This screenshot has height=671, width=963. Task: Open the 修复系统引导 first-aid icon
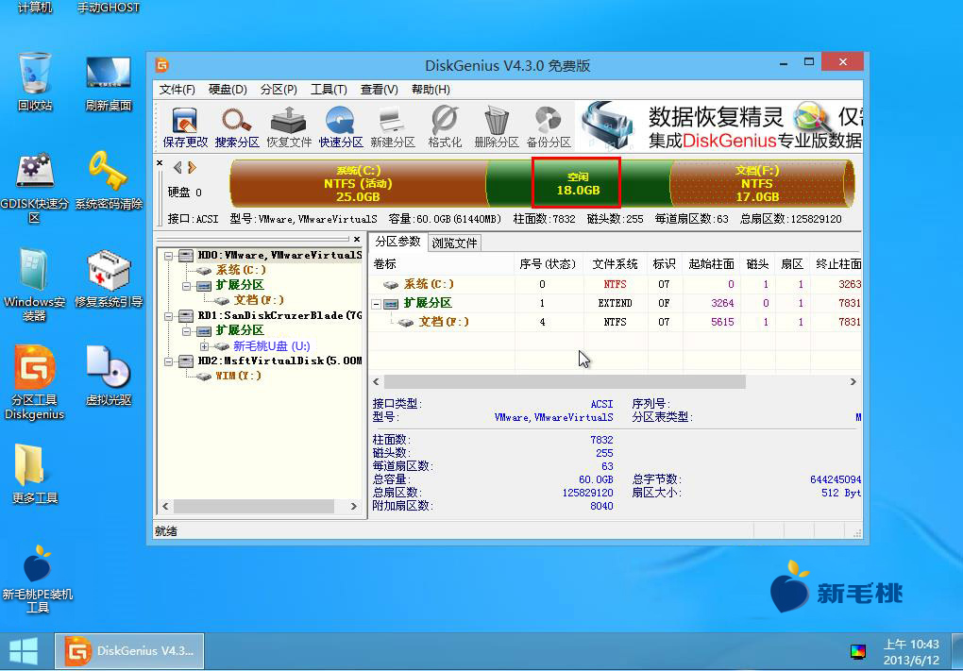coord(108,278)
